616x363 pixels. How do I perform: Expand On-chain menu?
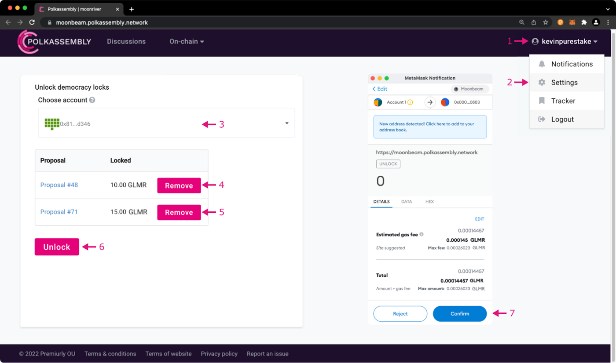(187, 41)
